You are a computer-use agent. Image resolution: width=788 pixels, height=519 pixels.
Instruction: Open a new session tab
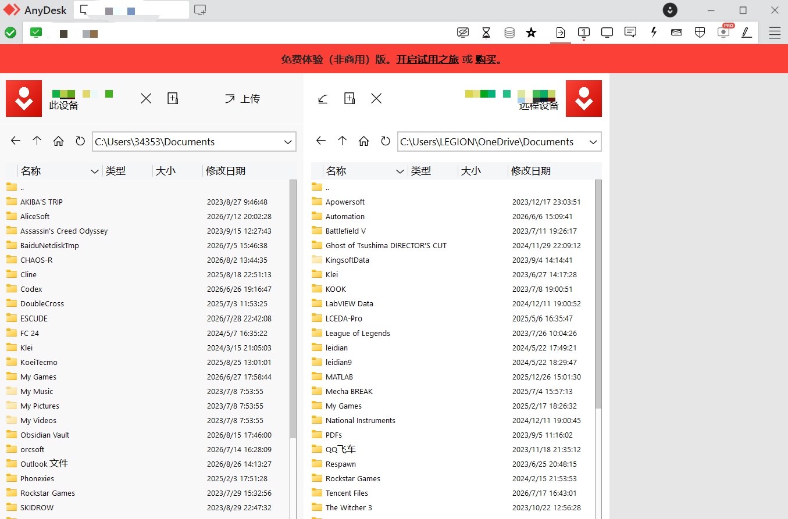tap(200, 10)
